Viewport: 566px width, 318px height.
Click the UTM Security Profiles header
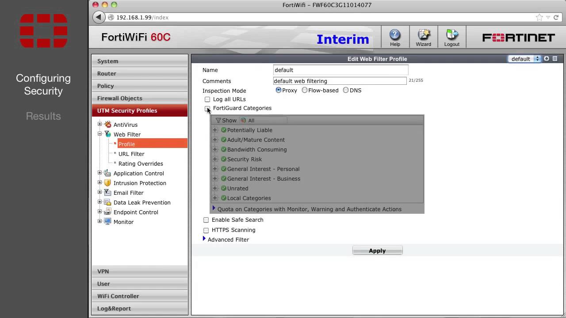[140, 110]
